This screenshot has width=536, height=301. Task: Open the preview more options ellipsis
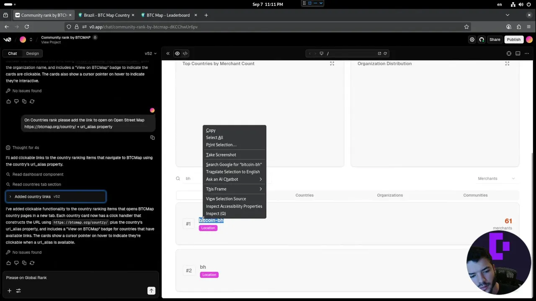[x=527, y=54]
